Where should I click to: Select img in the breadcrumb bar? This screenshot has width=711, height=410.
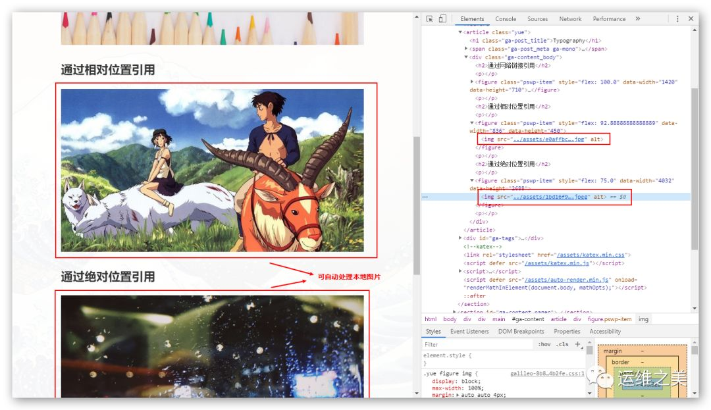643,319
